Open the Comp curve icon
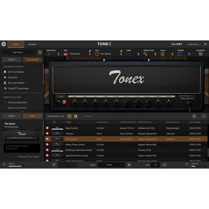The height and width of the screenshot is (209, 209). click(x=128, y=54)
